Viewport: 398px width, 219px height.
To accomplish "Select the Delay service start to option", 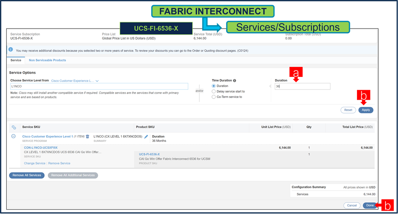I will (x=214, y=91).
